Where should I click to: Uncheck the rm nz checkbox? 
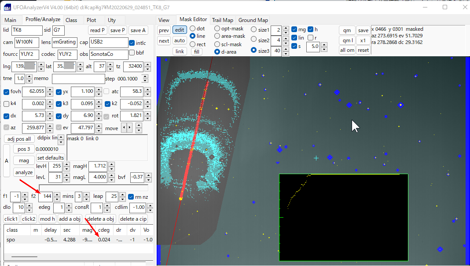tap(131, 197)
